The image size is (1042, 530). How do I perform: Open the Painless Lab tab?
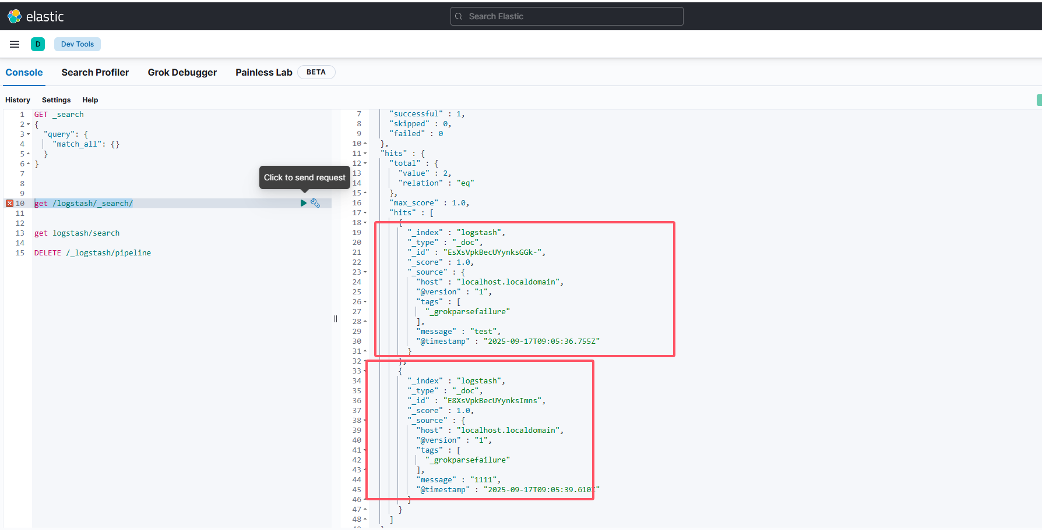click(264, 72)
